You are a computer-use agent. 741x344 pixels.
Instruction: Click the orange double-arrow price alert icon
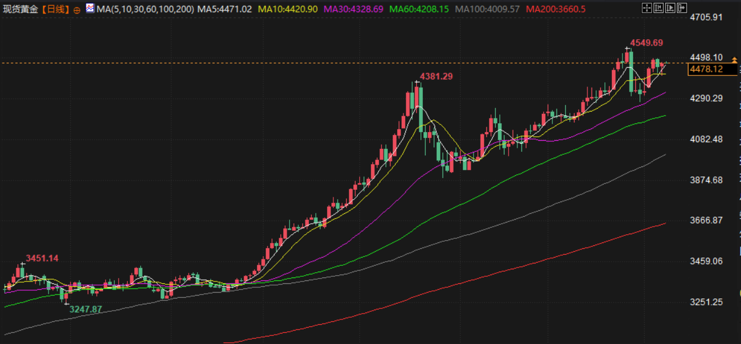point(735,60)
